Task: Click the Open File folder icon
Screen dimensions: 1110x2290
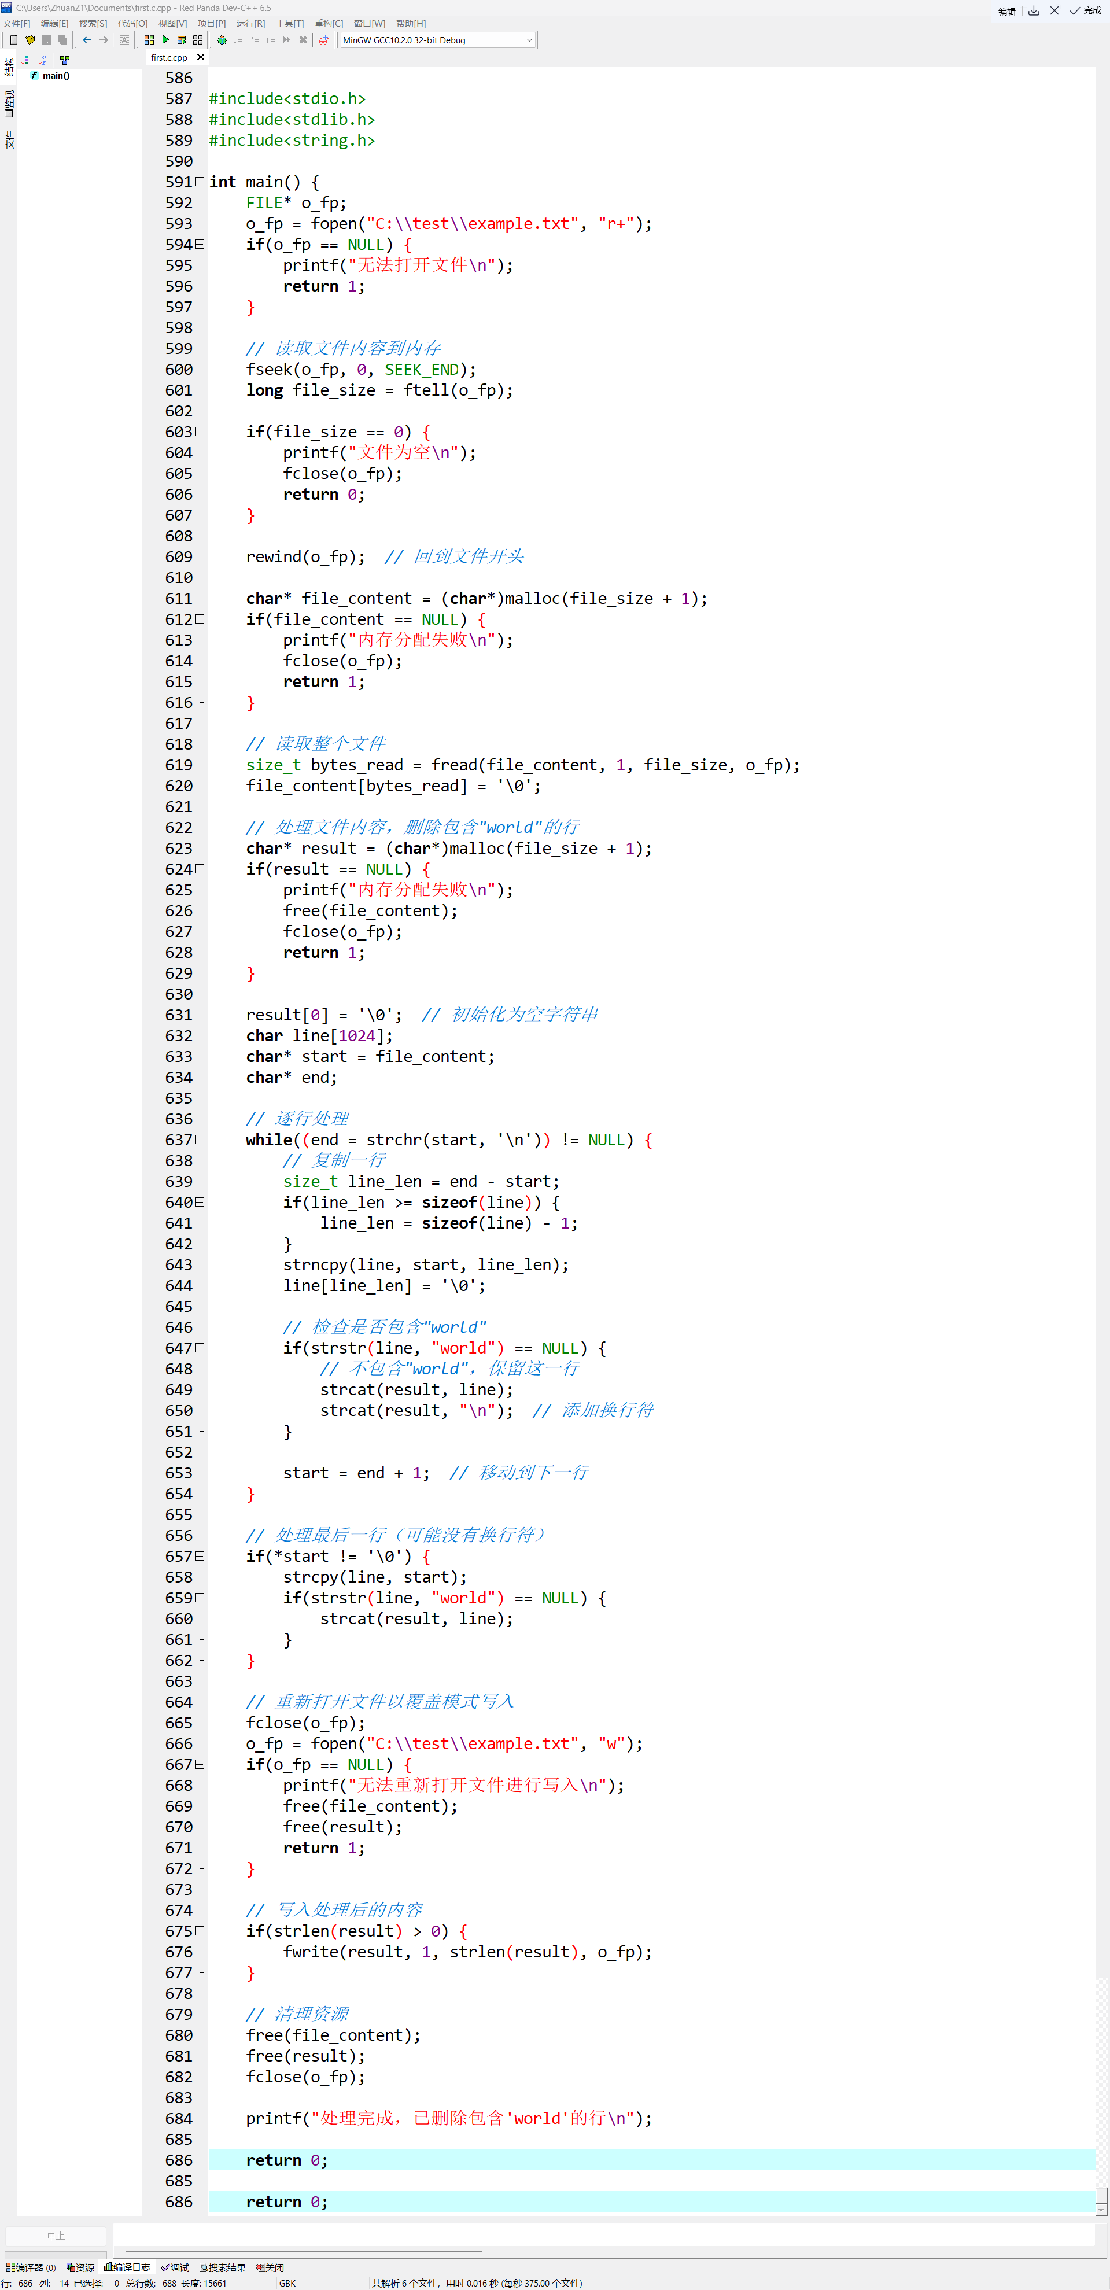Action: pos(30,40)
